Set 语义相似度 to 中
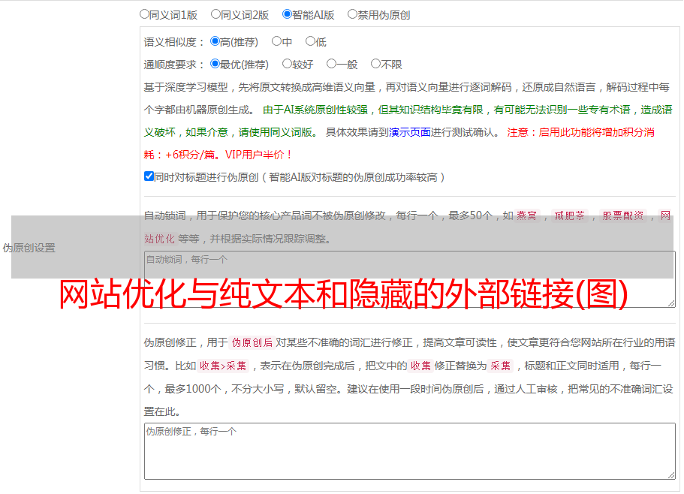Screen dimensions: 684x494 pyautogui.click(x=276, y=41)
